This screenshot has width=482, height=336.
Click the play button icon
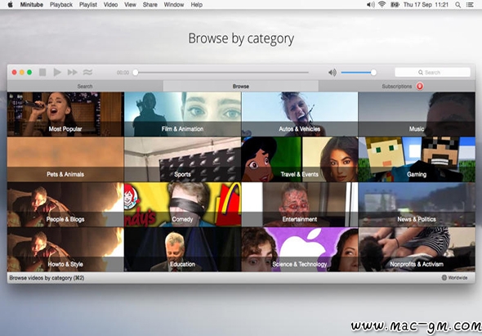tap(57, 72)
